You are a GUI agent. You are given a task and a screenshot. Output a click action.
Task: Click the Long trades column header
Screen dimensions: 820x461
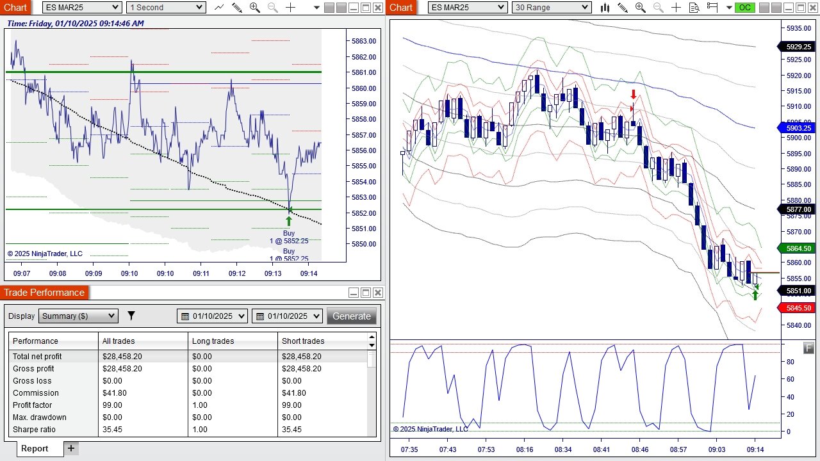[x=233, y=341]
